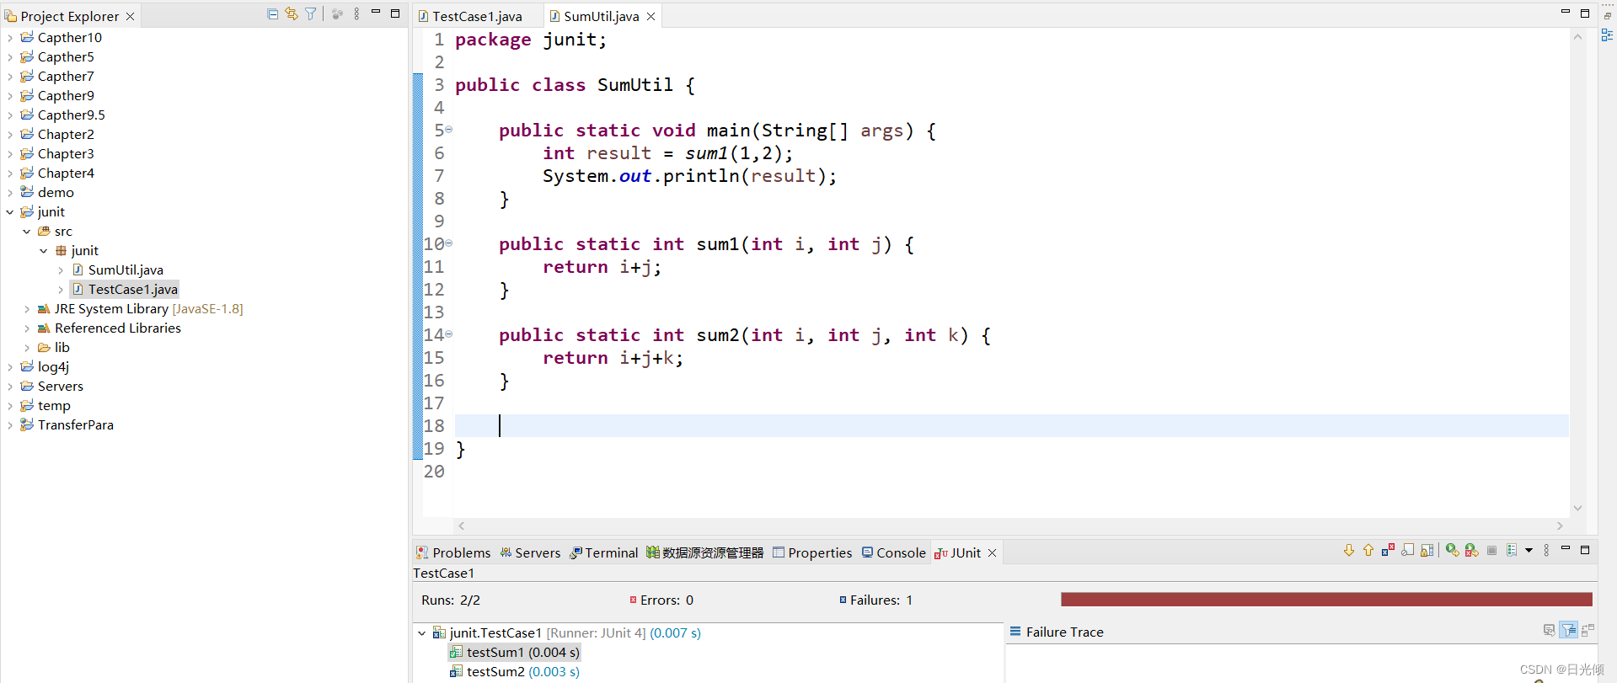
Task: Select the log4j project
Action: (45, 366)
